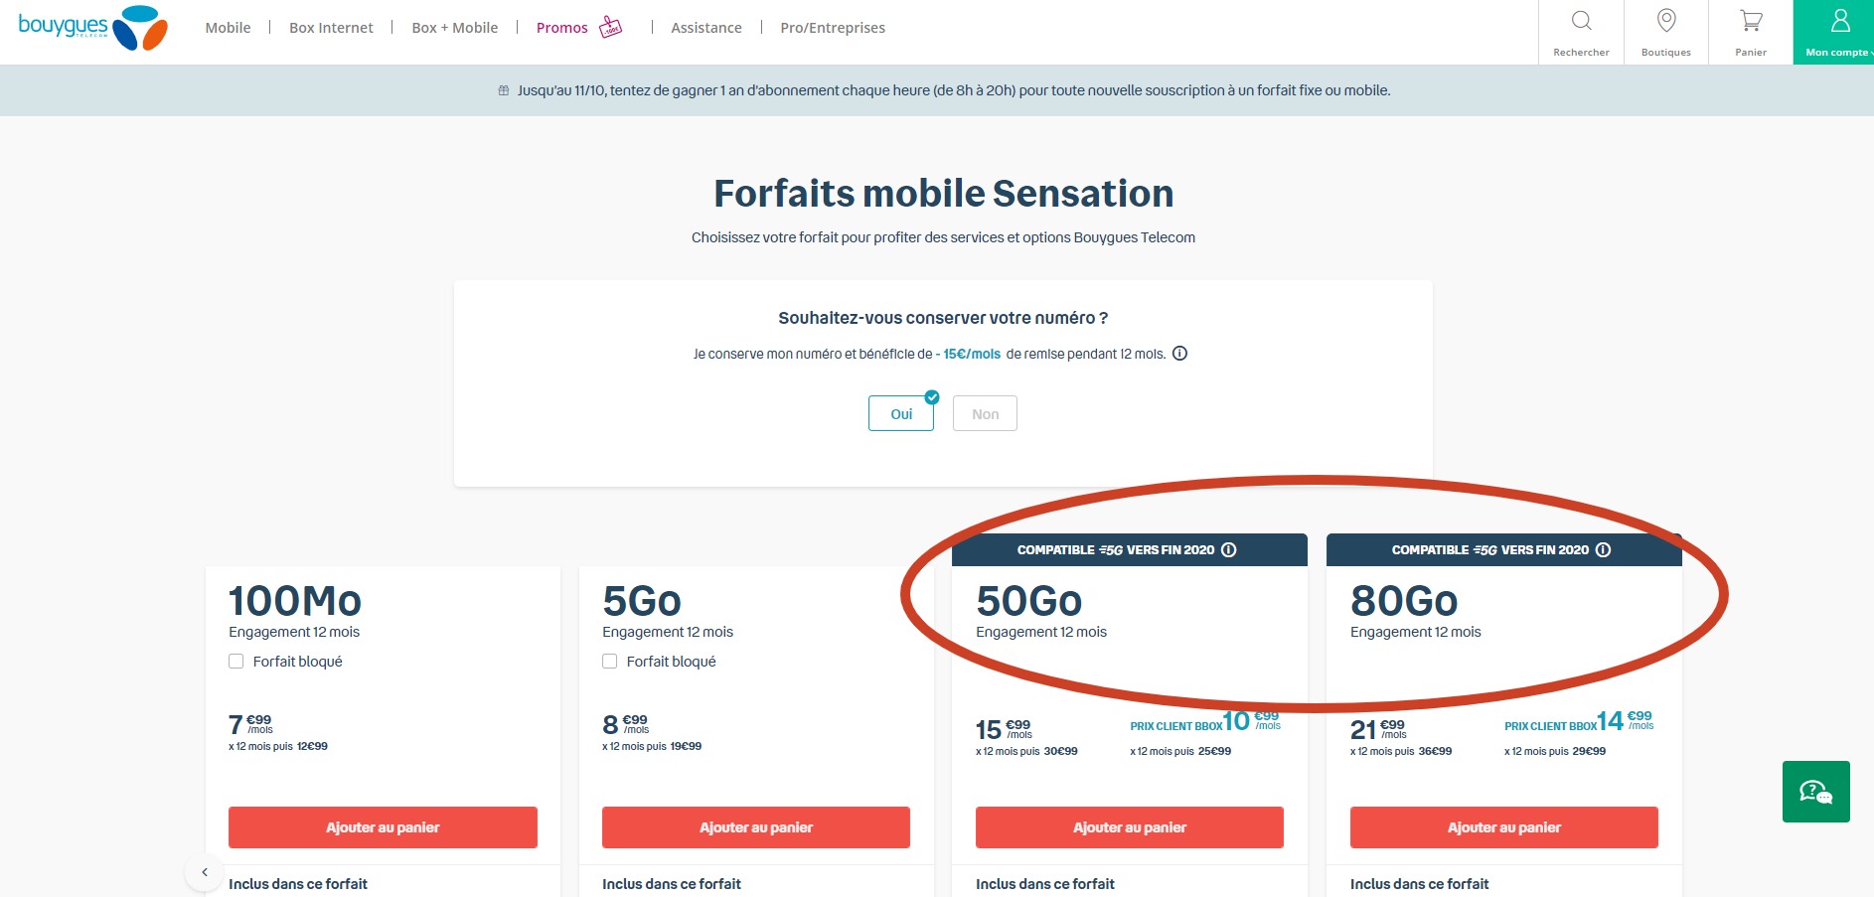The image size is (1874, 897).
Task: Expand Inclus dans ce forfait under 80Go
Action: (1419, 883)
